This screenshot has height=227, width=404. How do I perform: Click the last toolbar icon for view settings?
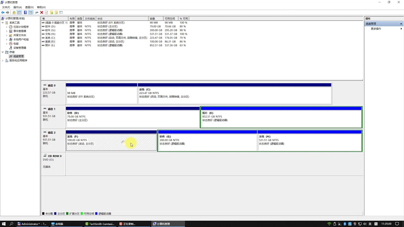[61, 13]
